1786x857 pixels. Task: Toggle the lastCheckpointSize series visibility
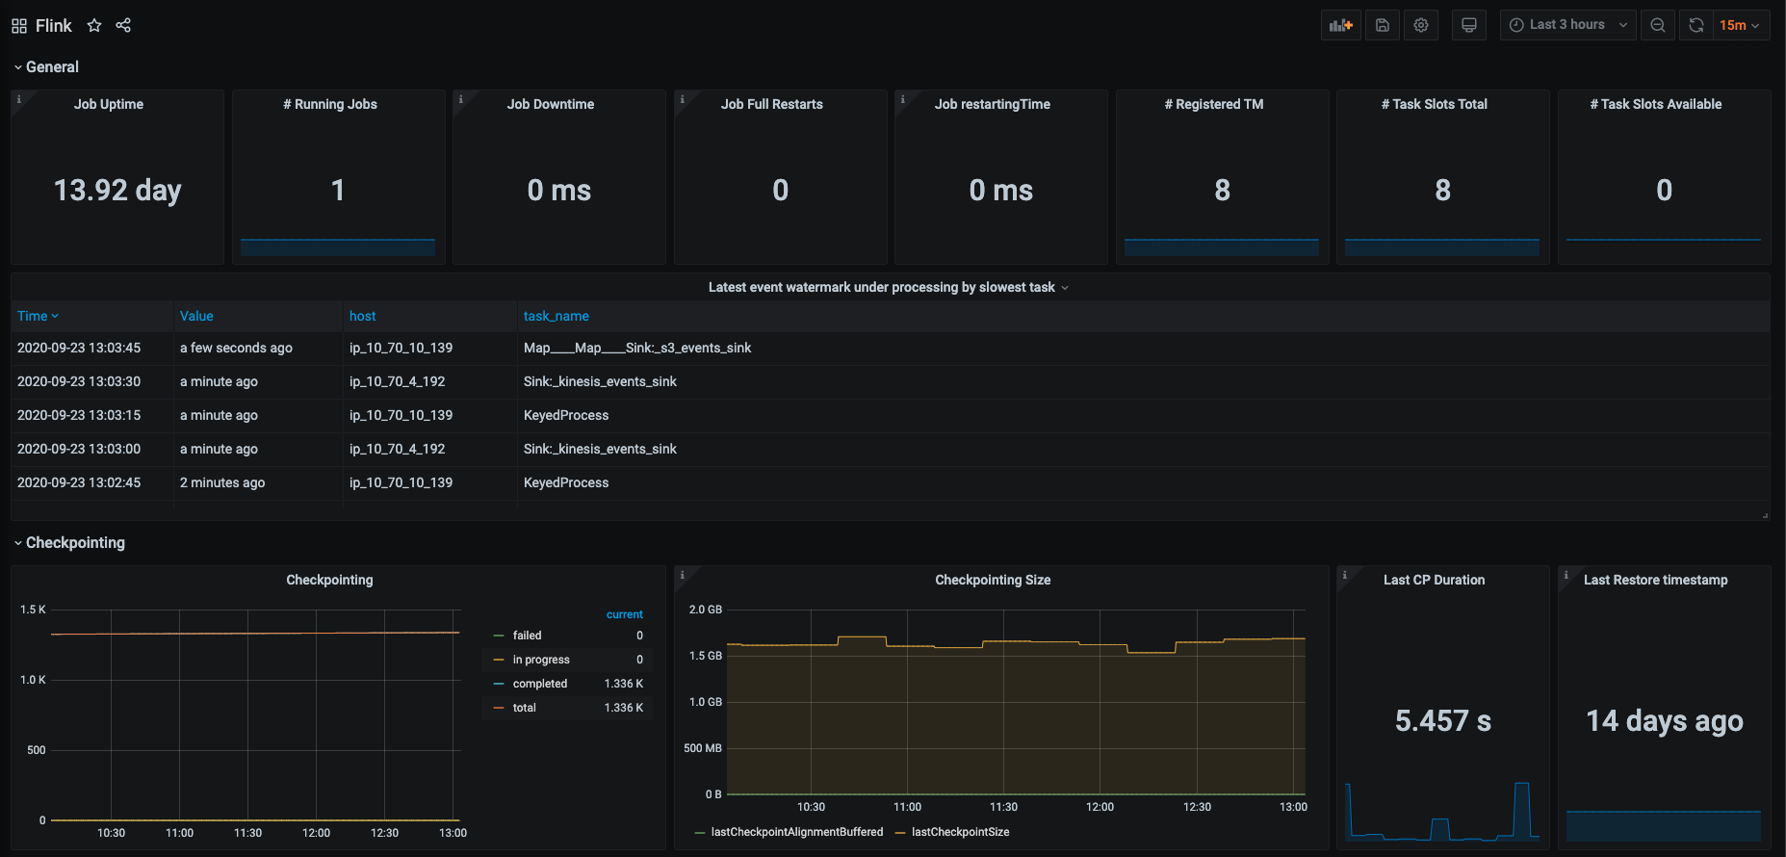point(960,832)
